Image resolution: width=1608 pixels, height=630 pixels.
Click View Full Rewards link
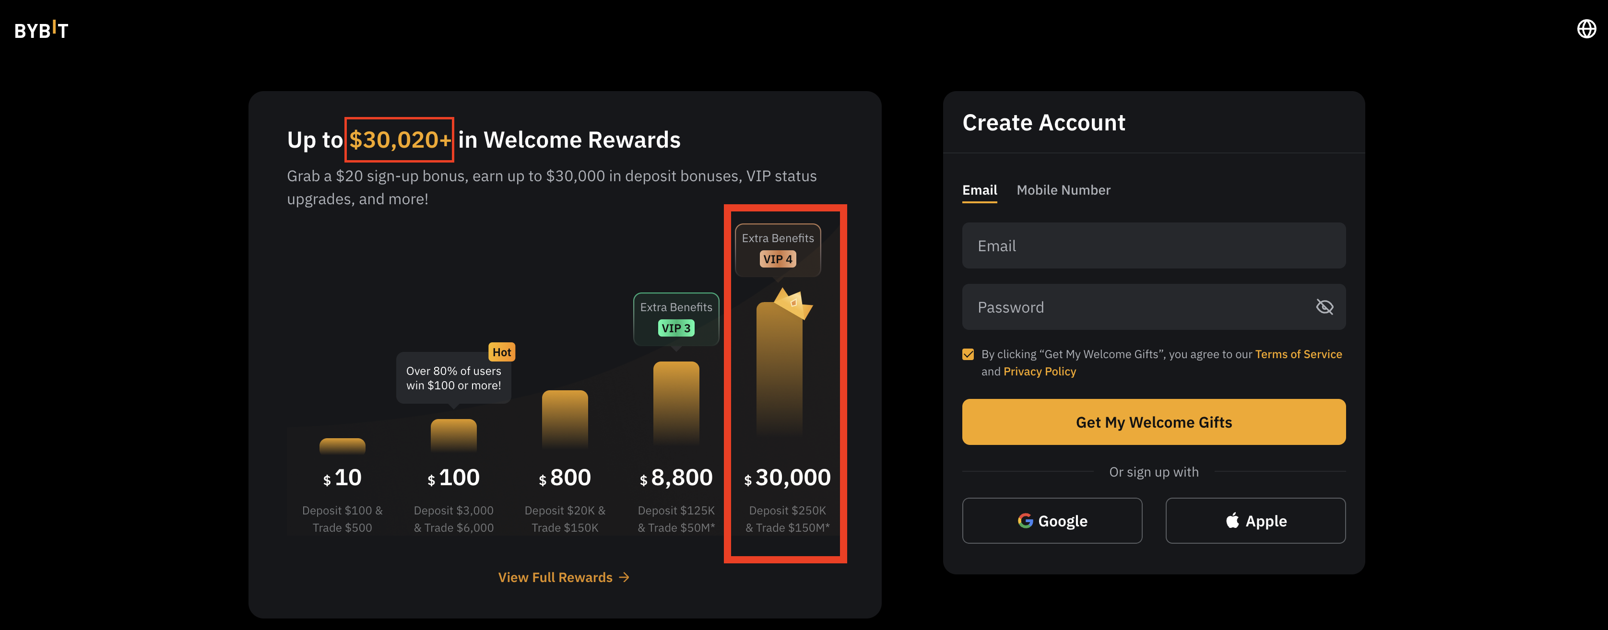[564, 576]
